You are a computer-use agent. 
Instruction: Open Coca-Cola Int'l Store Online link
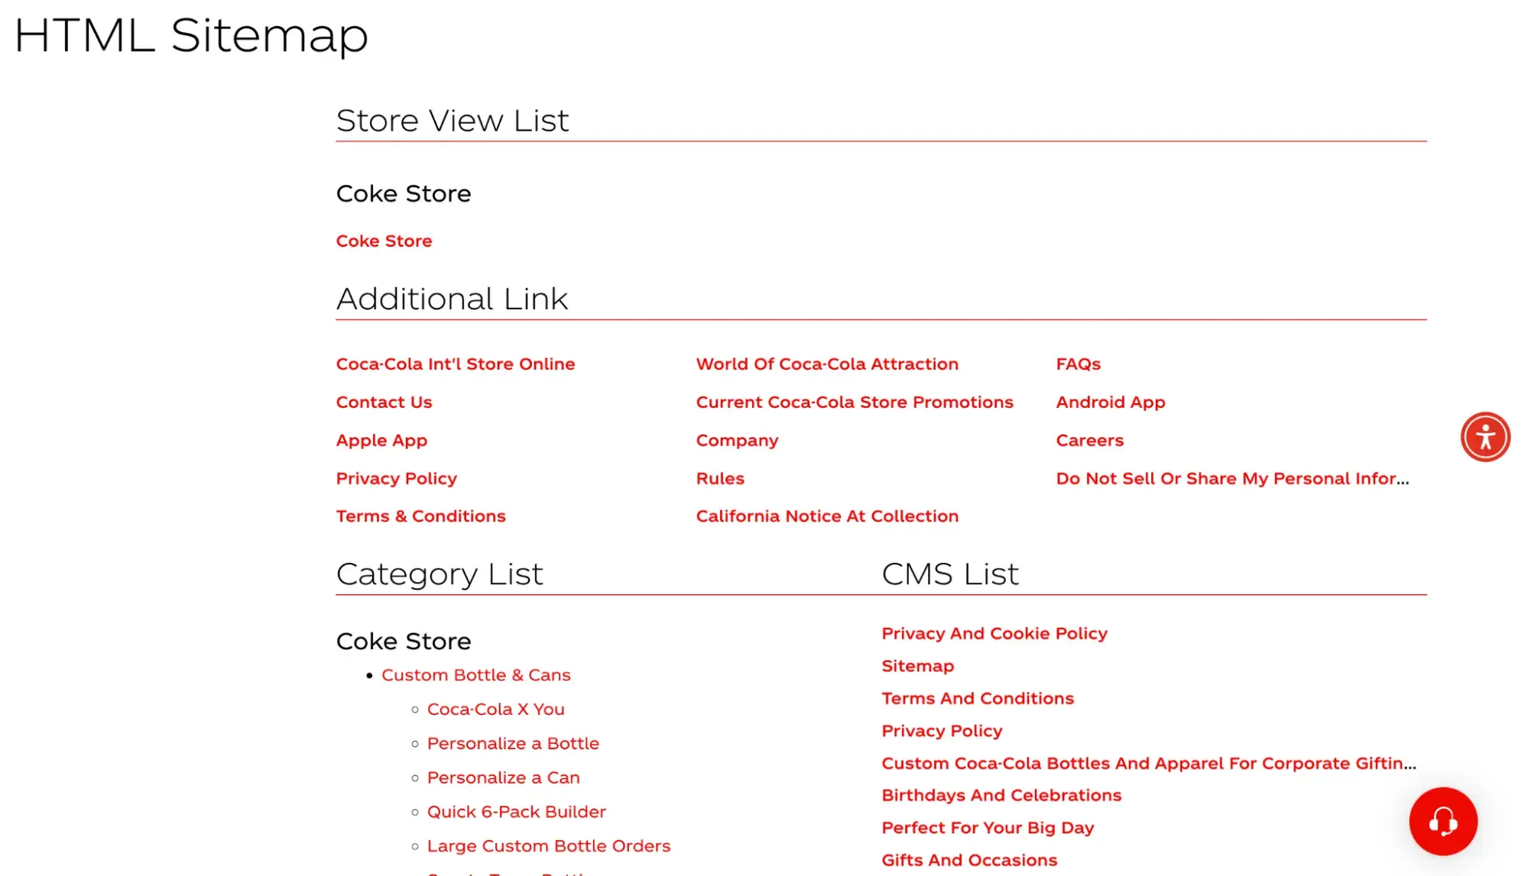pyautogui.click(x=455, y=364)
